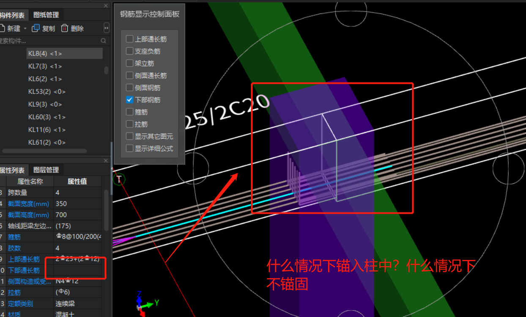The width and height of the screenshot is (526, 317).
Task: Click the 属性名称 column header
Action: point(30,181)
